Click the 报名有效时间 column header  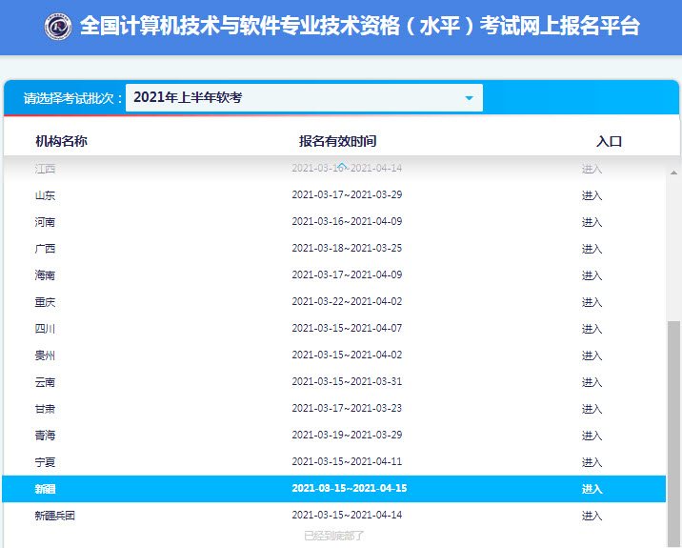click(x=337, y=141)
